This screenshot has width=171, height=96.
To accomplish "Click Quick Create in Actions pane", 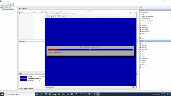I will coord(145,12).
